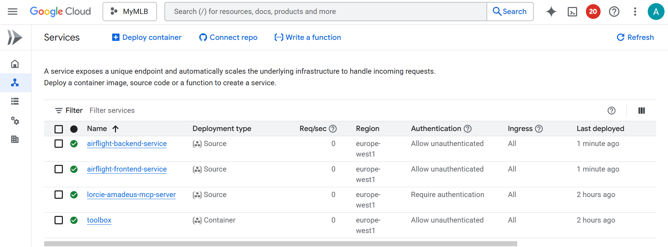Open notifications badge showing 20
Screen dimensions: 668x247
[x=593, y=12]
